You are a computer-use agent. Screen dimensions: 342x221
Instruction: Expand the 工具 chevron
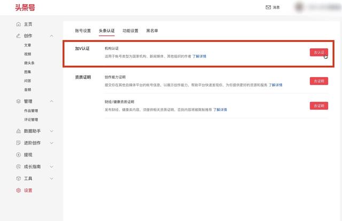(51, 178)
